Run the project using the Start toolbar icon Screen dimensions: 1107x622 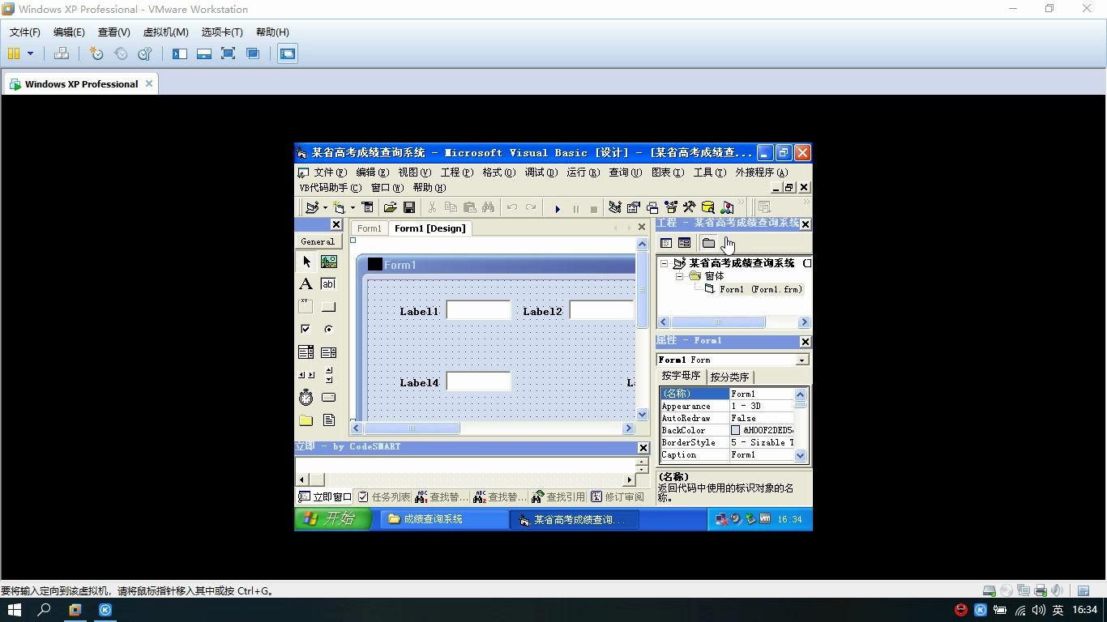click(x=557, y=207)
